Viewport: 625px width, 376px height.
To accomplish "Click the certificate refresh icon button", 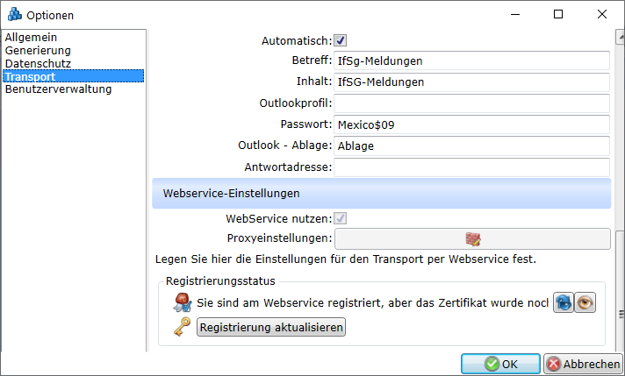I will [563, 302].
